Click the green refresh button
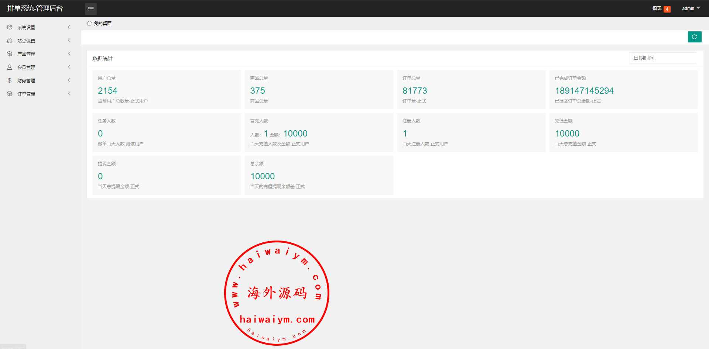 point(694,37)
